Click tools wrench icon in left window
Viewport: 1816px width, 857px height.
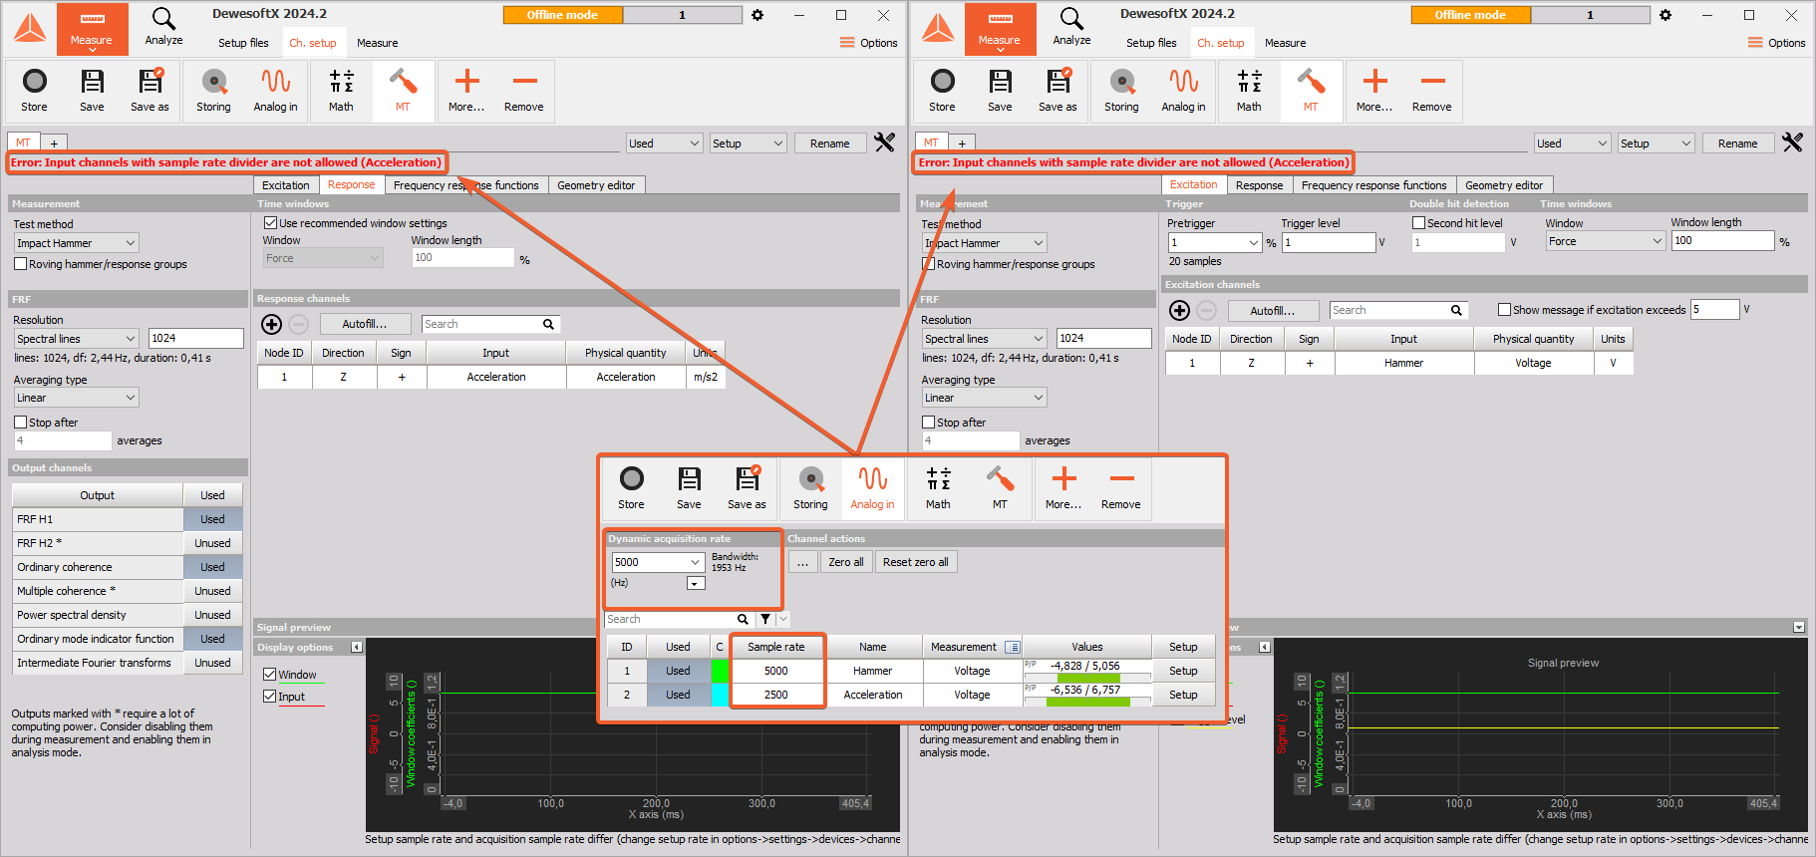(x=884, y=143)
